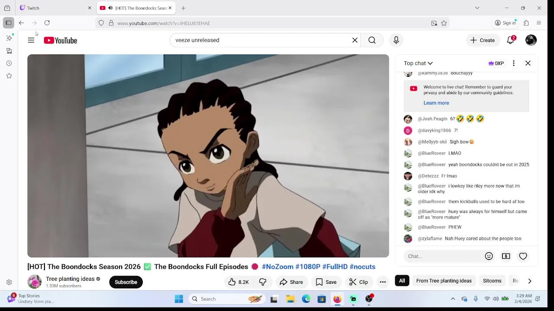
Task: Dislike the video
Action: point(263,282)
